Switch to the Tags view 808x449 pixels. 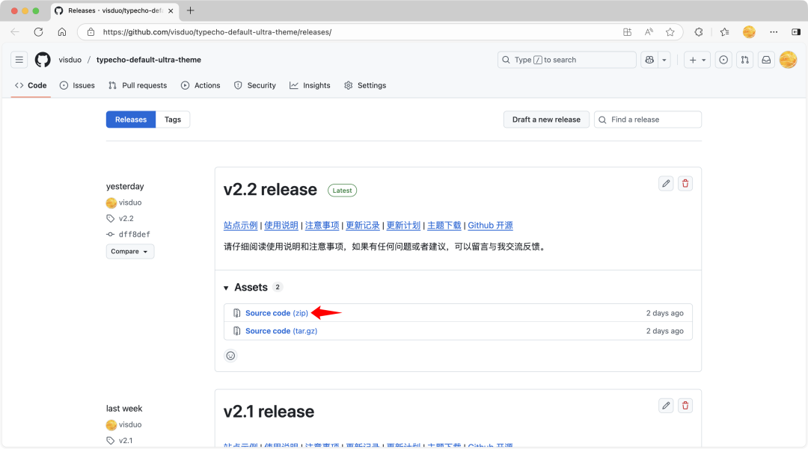click(x=173, y=120)
